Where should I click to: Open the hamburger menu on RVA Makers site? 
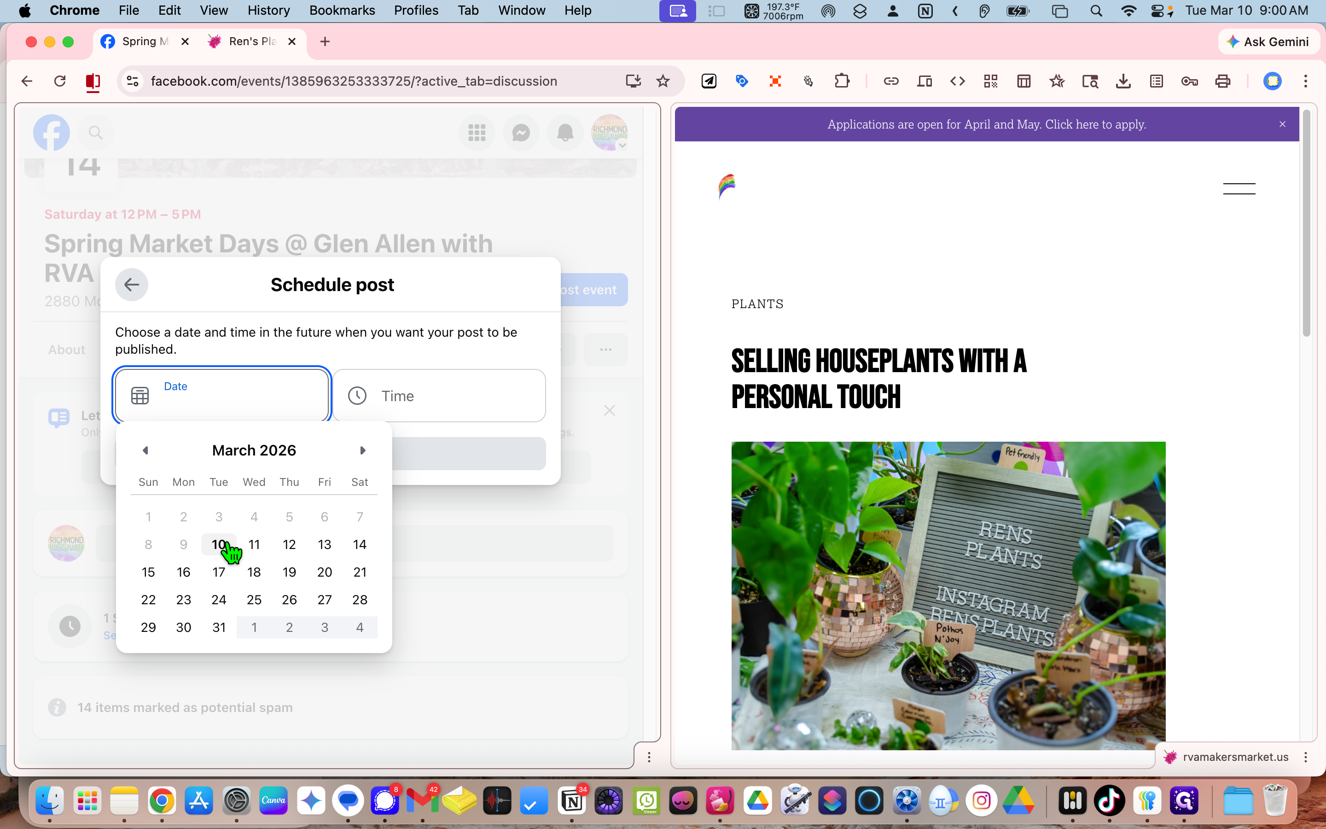tap(1239, 189)
